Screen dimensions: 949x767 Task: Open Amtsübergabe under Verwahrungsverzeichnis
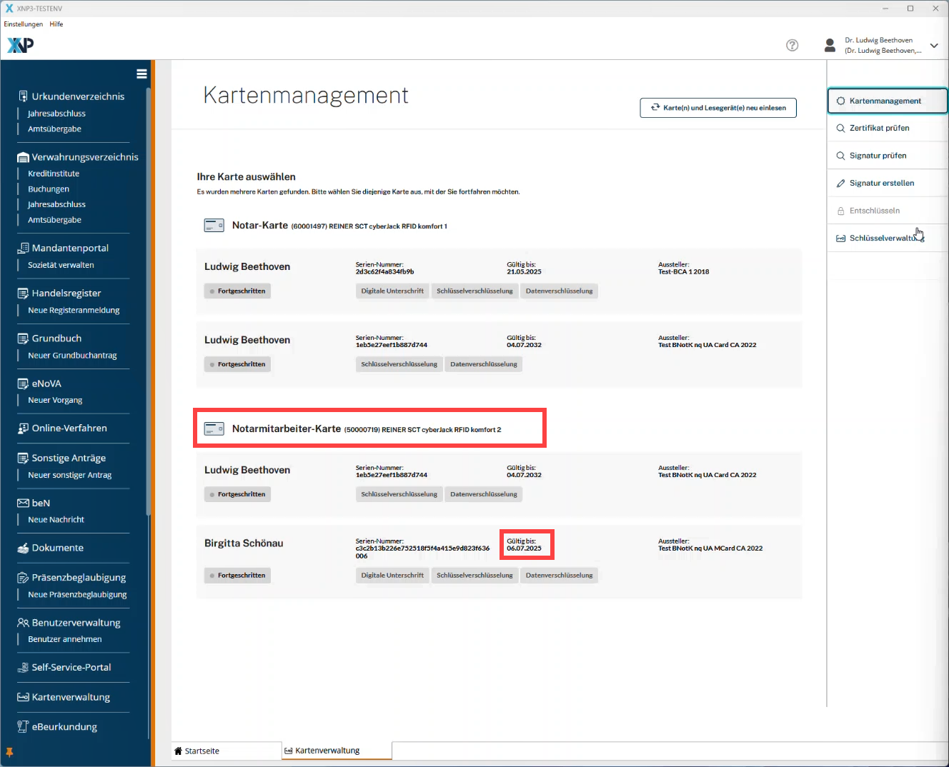tap(54, 220)
